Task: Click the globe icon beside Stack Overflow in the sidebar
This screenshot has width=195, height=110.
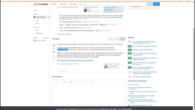Action: tap(34, 17)
